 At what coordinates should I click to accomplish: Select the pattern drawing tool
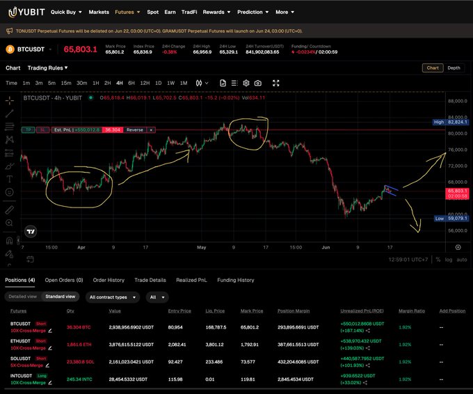coord(10,139)
